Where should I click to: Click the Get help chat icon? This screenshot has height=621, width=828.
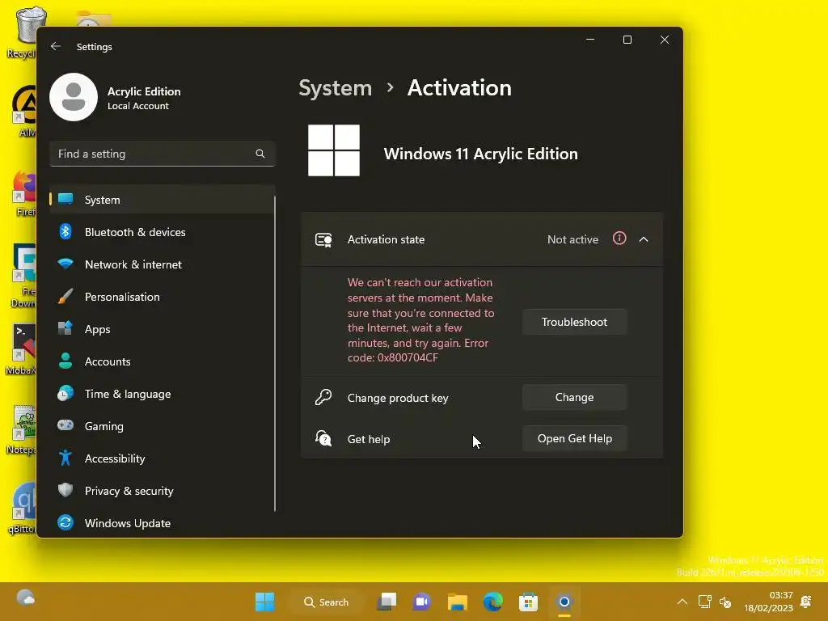(x=323, y=438)
